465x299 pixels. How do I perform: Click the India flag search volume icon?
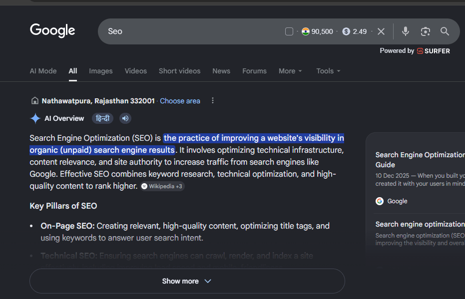306,31
